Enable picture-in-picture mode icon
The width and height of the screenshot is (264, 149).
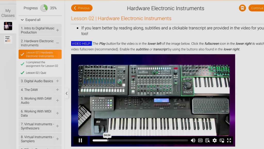pos(222,140)
